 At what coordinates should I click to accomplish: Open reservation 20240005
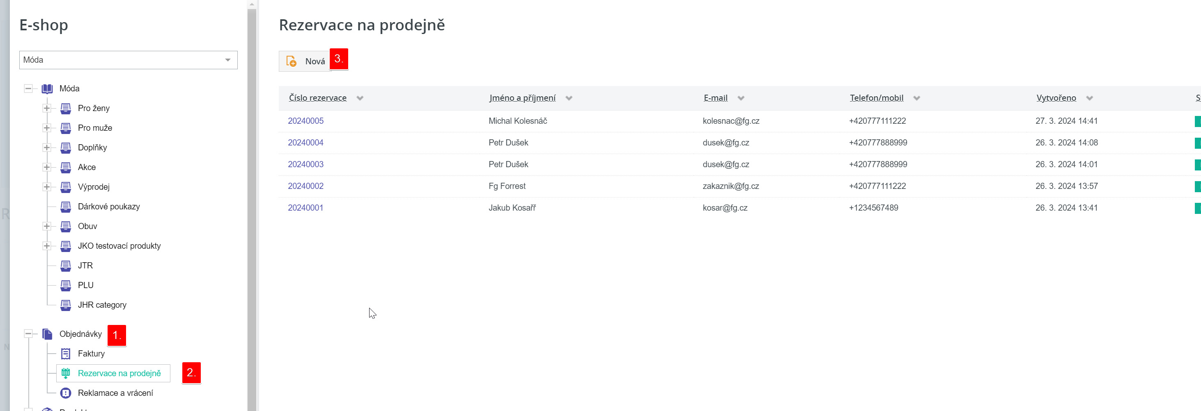tap(305, 121)
